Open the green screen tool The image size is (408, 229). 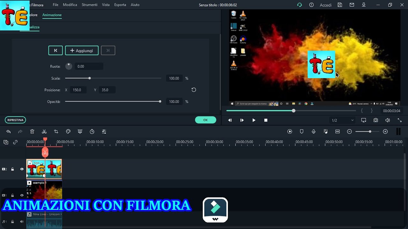[80, 132]
